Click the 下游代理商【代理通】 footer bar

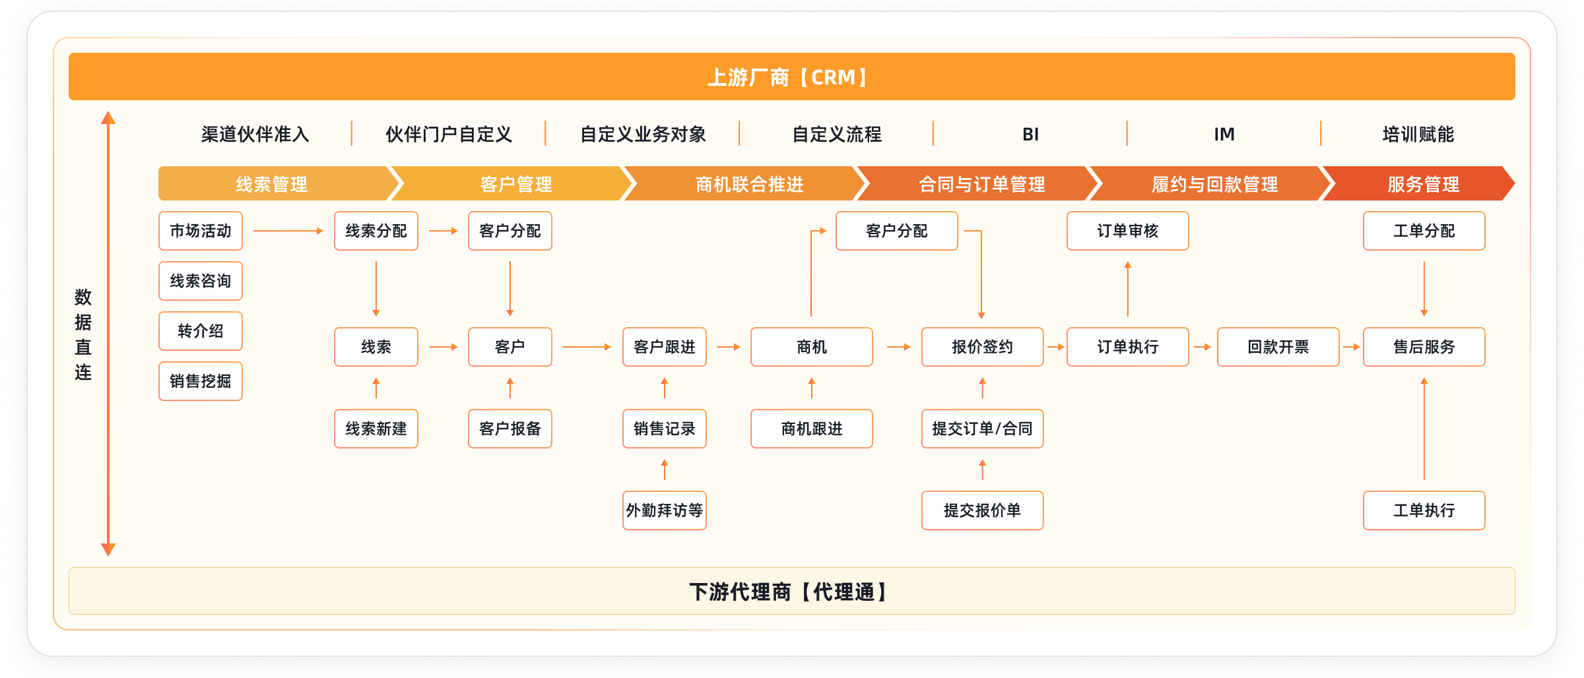point(791,592)
